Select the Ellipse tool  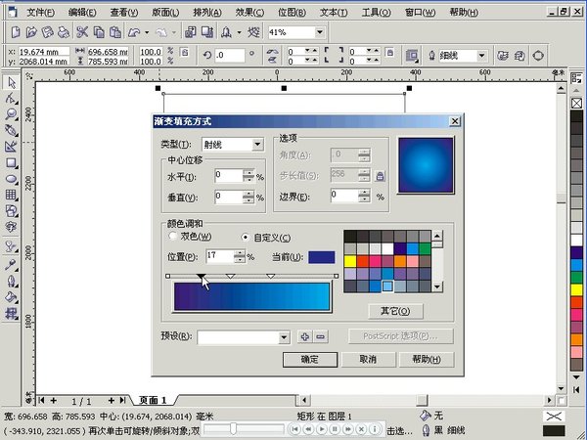coord(11,179)
